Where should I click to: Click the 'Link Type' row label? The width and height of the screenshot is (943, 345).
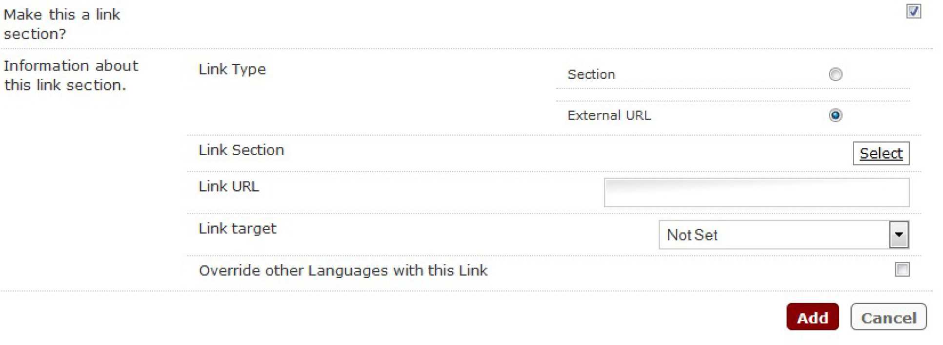(x=232, y=70)
